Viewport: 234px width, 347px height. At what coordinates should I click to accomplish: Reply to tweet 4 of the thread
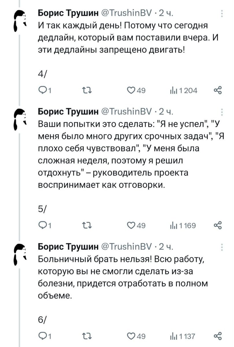pyautogui.click(x=43, y=91)
